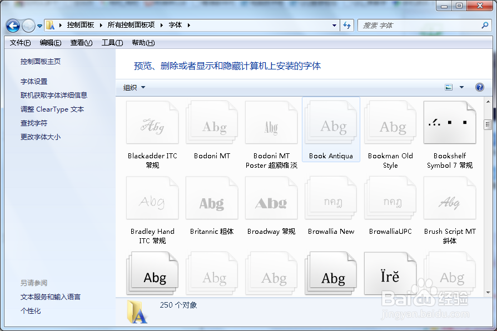Expand the address bar history dropdown
Screen dimensions: 497x331
335,26
